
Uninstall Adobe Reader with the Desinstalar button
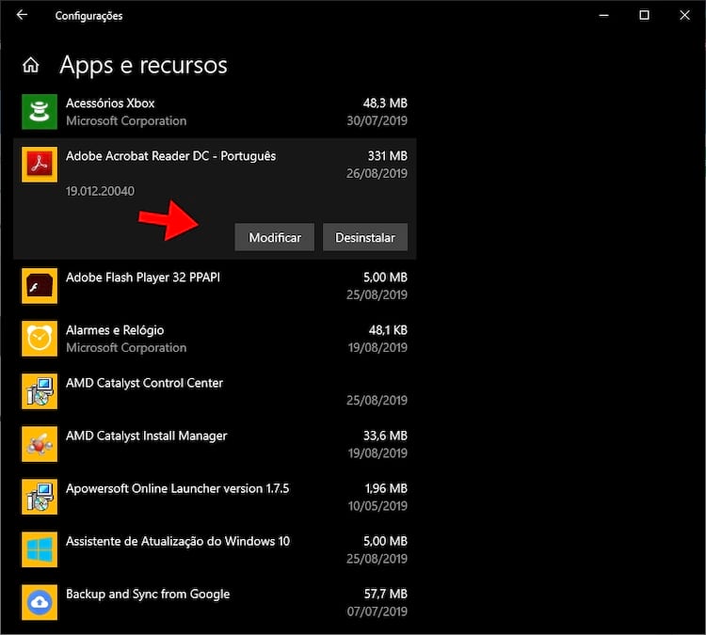[x=365, y=237]
